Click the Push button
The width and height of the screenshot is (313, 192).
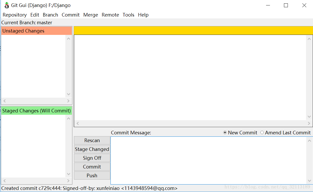coord(92,175)
